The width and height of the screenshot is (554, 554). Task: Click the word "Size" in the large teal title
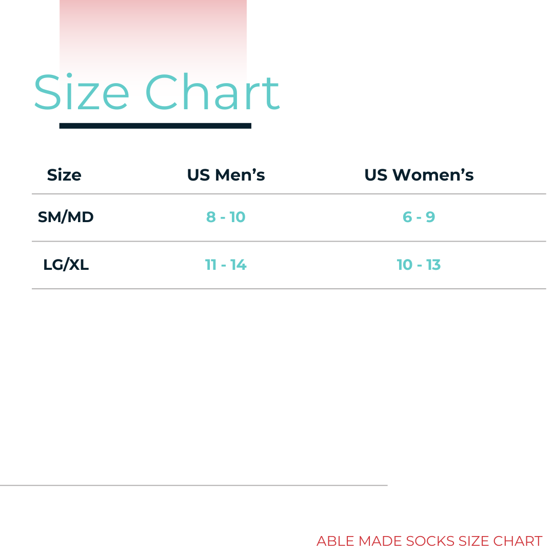(x=81, y=92)
